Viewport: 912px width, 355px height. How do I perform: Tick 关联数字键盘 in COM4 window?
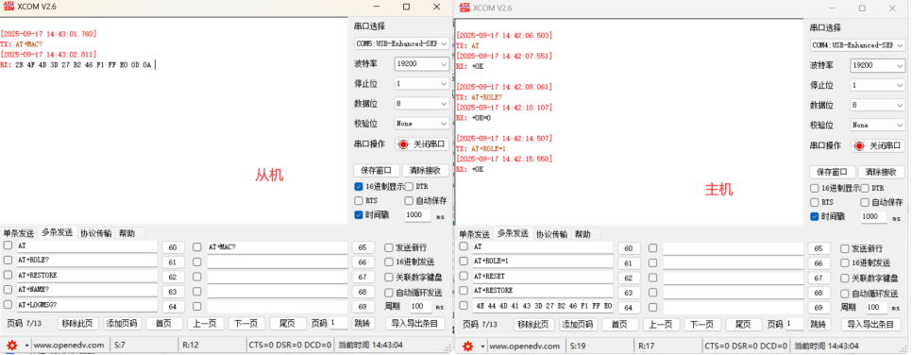tap(845, 279)
